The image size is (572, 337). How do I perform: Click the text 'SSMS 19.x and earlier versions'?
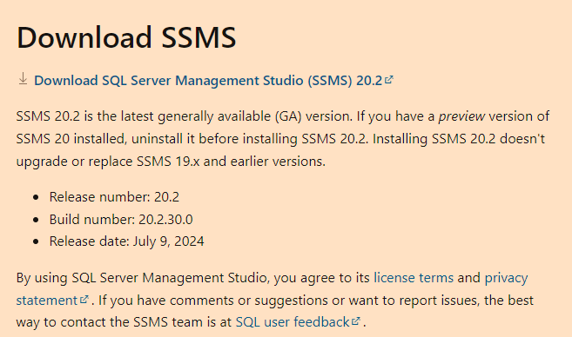click(x=230, y=162)
